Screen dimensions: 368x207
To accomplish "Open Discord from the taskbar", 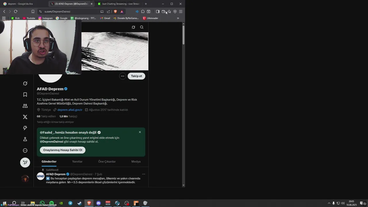I will (x=98, y=203).
